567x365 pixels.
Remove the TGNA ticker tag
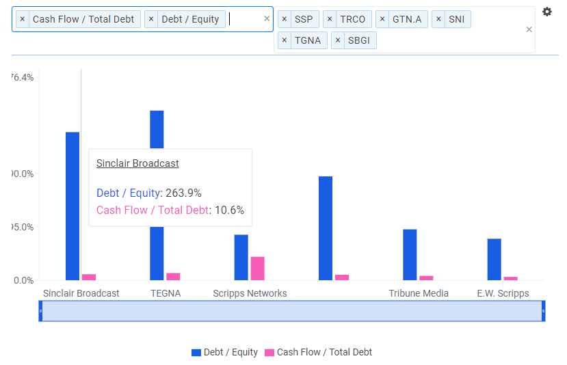[x=285, y=40]
